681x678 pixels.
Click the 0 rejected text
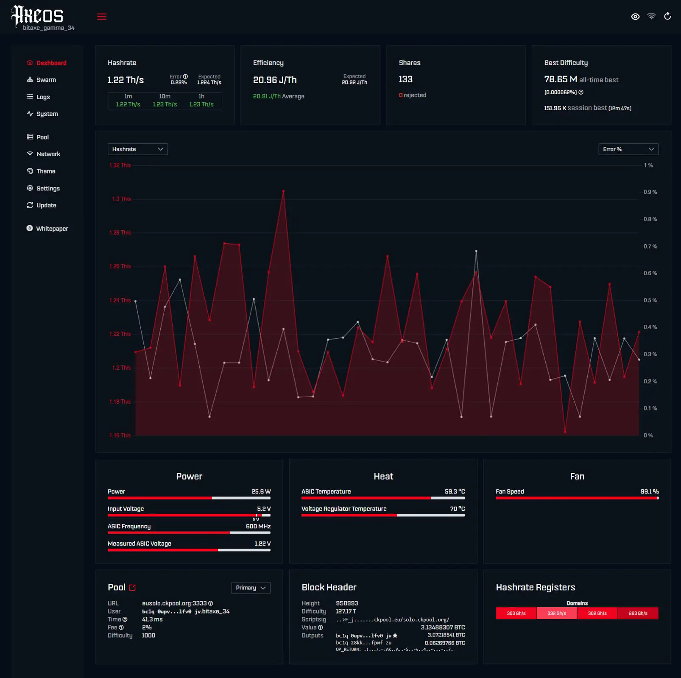[413, 95]
